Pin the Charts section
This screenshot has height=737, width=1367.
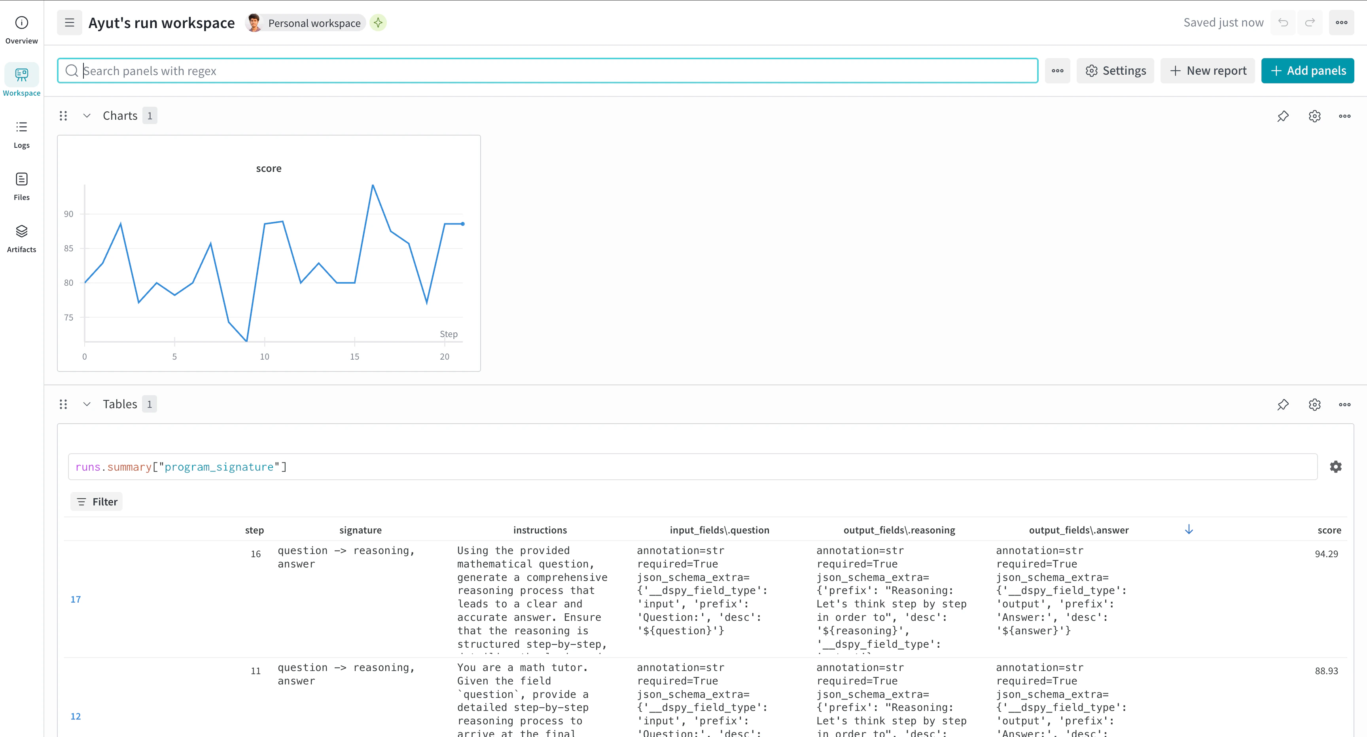tap(1283, 116)
